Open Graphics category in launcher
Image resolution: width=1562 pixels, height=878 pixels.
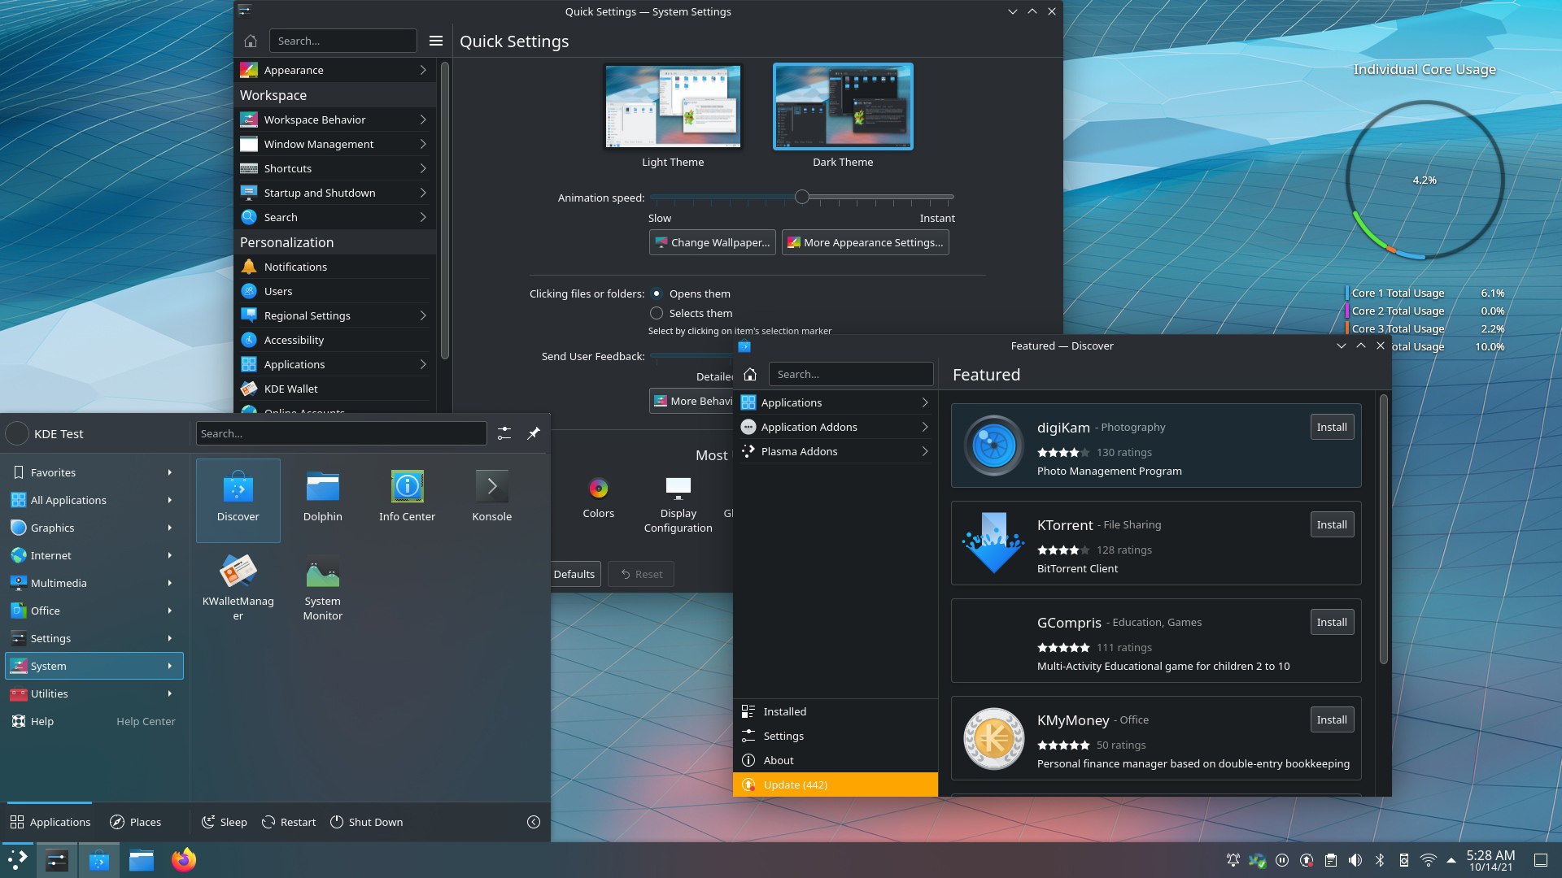tap(94, 528)
